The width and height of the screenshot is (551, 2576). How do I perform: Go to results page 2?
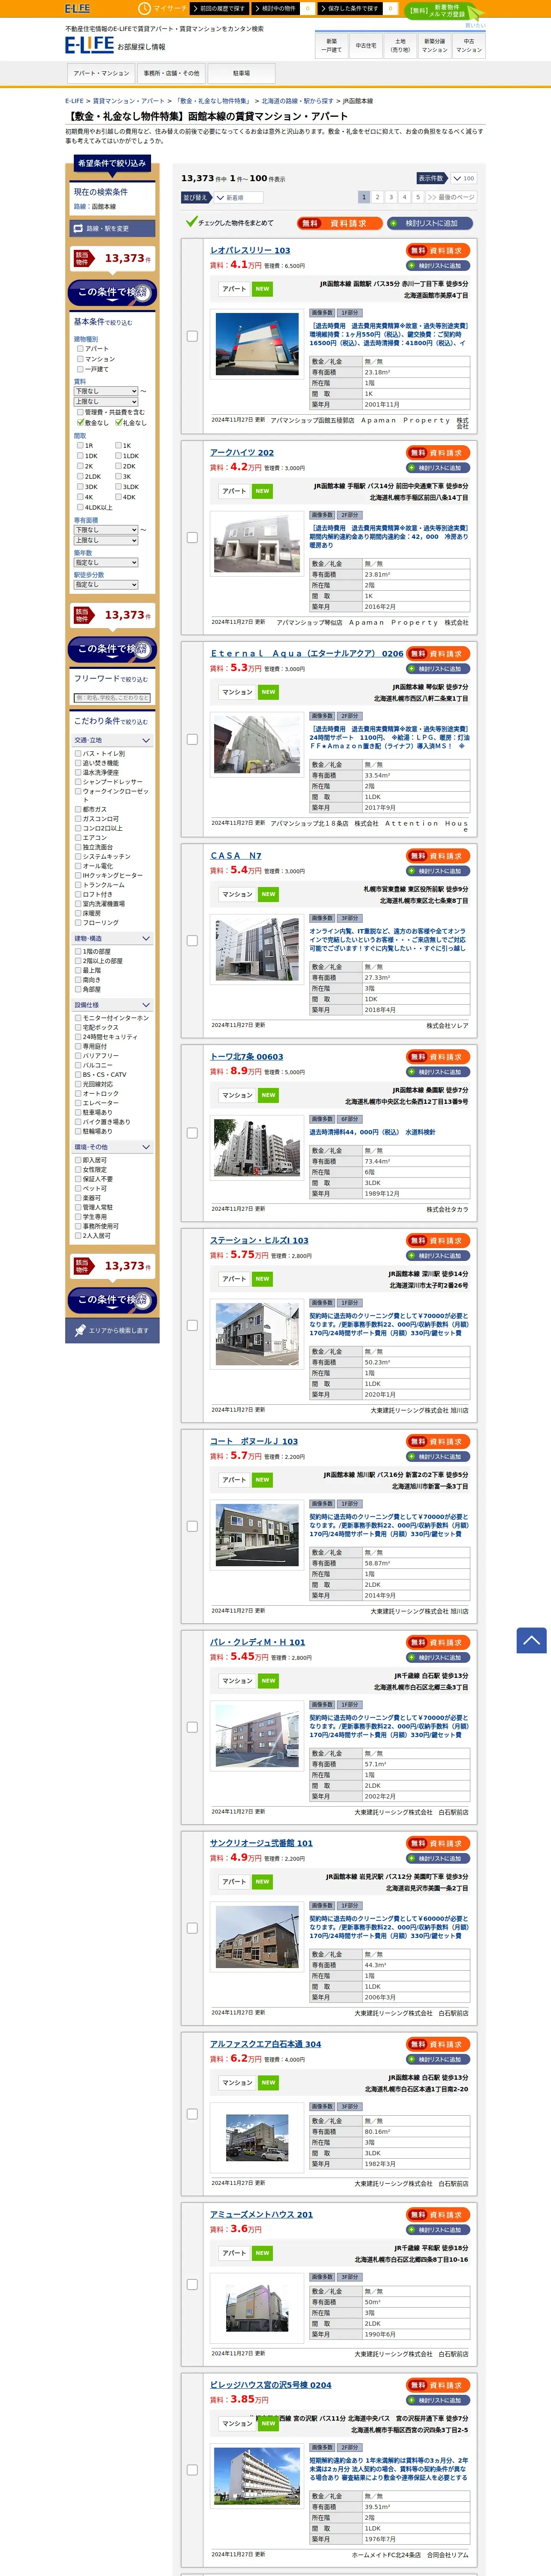point(377,197)
